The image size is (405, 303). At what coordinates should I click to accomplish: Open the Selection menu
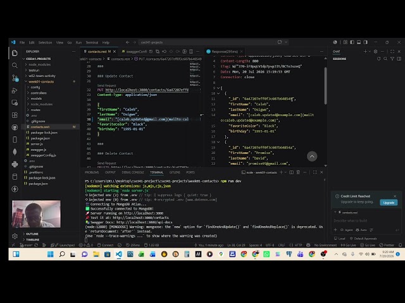click(45, 42)
